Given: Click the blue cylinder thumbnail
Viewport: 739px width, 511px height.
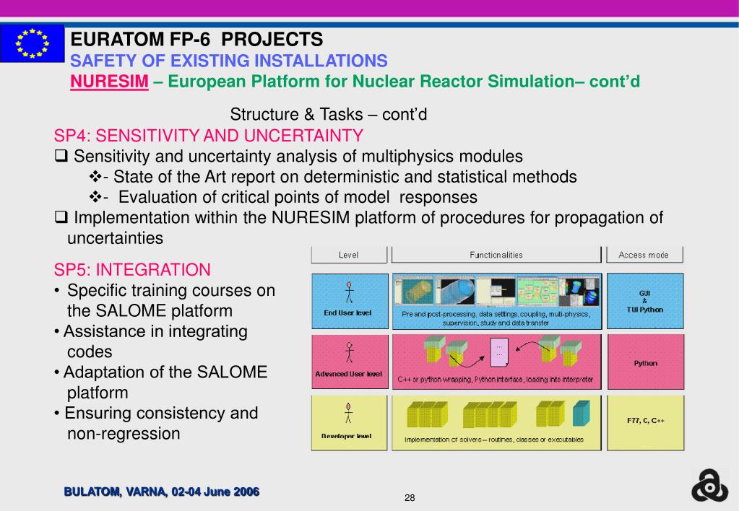Looking at the screenshot, I should point(457,291).
